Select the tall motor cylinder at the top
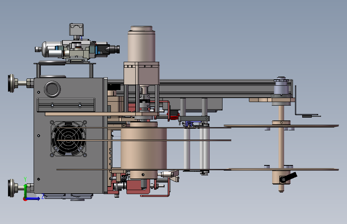This screenshot has height=224, width=347. click(x=141, y=44)
